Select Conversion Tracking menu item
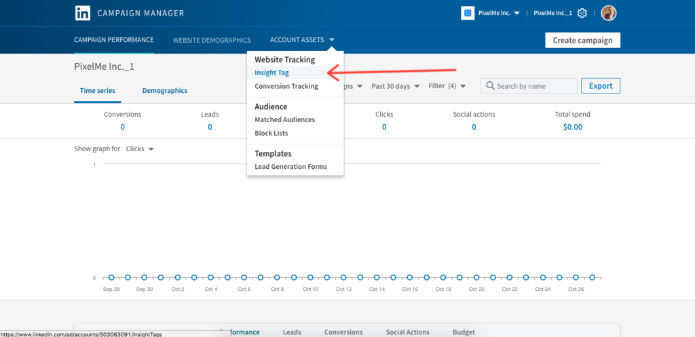Screen dimensions: 695x337 pyautogui.click(x=286, y=86)
